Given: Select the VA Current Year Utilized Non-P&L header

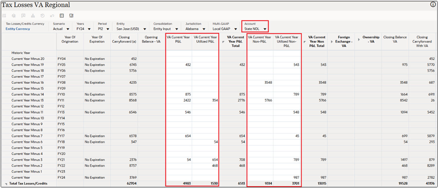Looking at the screenshot, I should [x=287, y=41].
